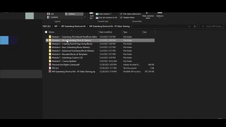This screenshot has width=226, height=127.
Task: Select WP Gutenberg Shortcut Kit - FE Video Training.zip
Action: click(73, 71)
